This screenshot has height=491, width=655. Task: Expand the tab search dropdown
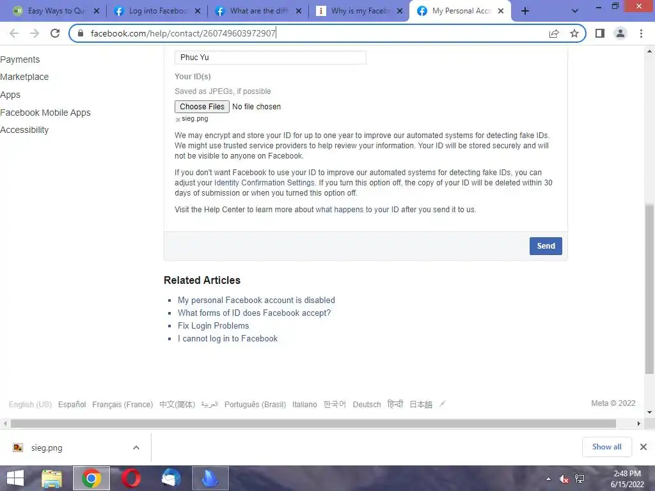575,11
